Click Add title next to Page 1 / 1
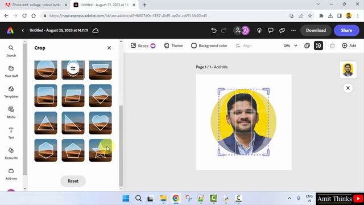The image size is (364, 205). tap(221, 67)
